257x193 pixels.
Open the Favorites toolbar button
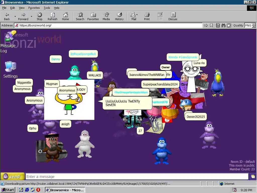[93, 16]
